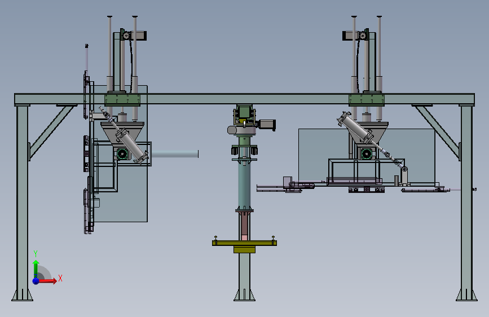Select the pink segment of central column

pos(245,238)
